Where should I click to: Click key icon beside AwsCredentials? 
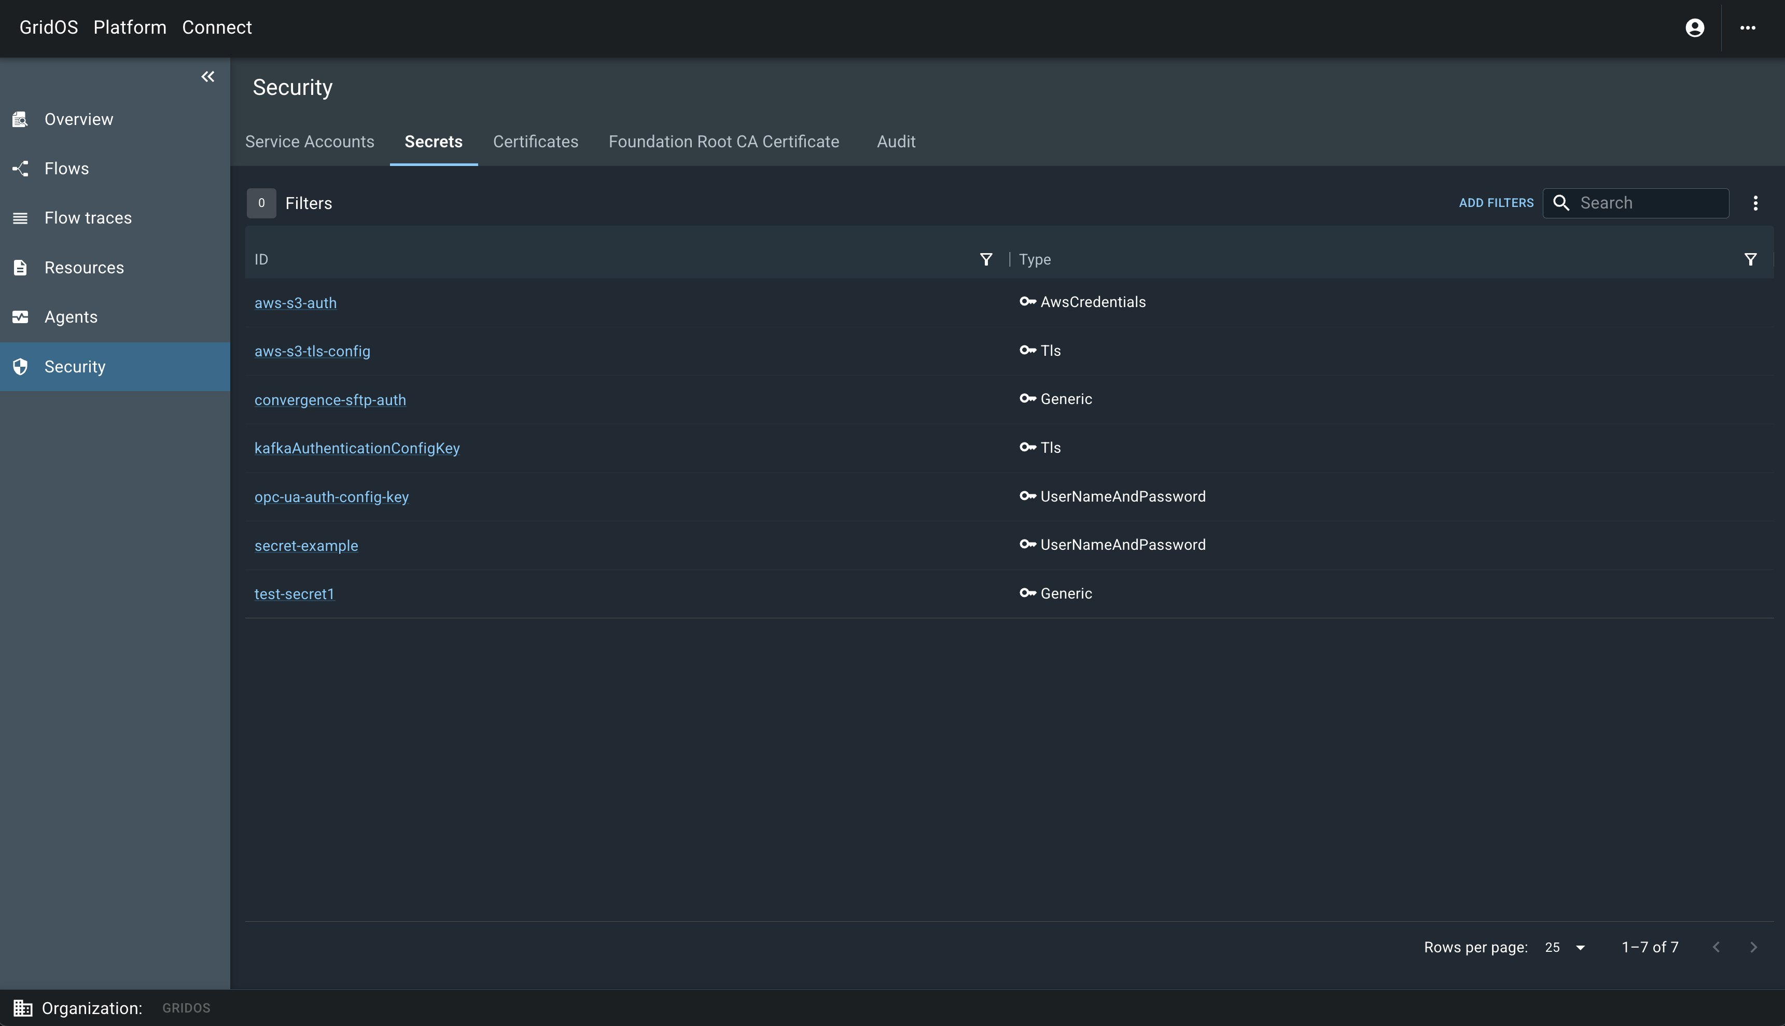(x=1028, y=301)
